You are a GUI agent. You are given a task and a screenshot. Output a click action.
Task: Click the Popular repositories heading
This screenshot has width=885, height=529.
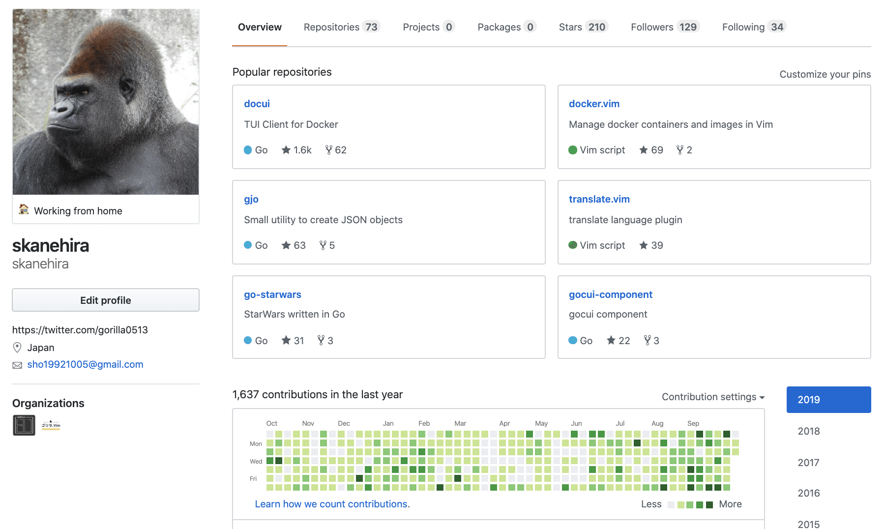(282, 72)
